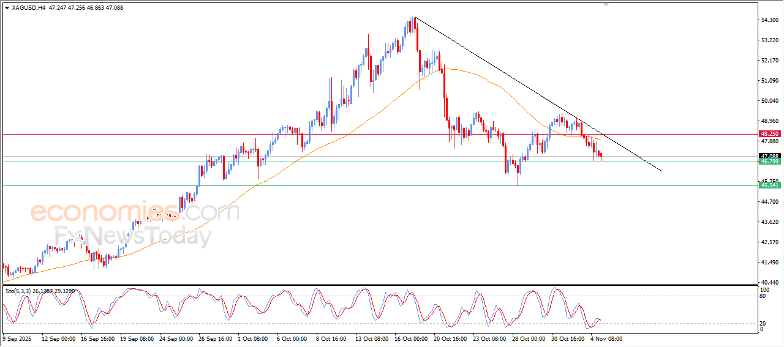This screenshot has width=784, height=347.
Task: Select the black 47.088 current price label
Action: click(x=769, y=156)
